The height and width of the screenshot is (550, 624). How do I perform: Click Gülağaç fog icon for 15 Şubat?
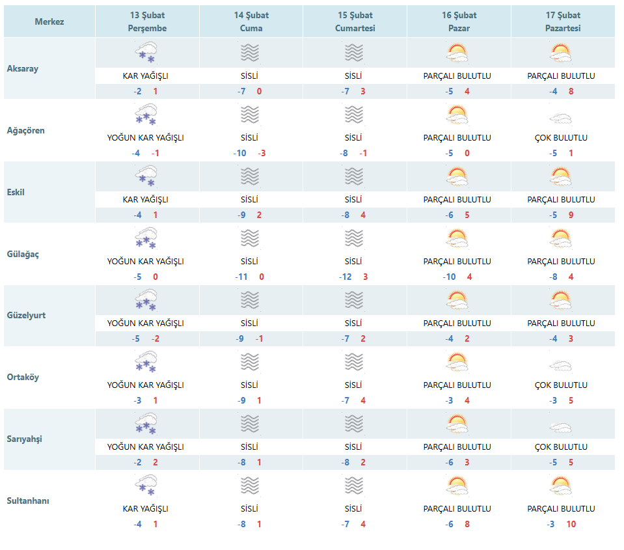coord(354,238)
